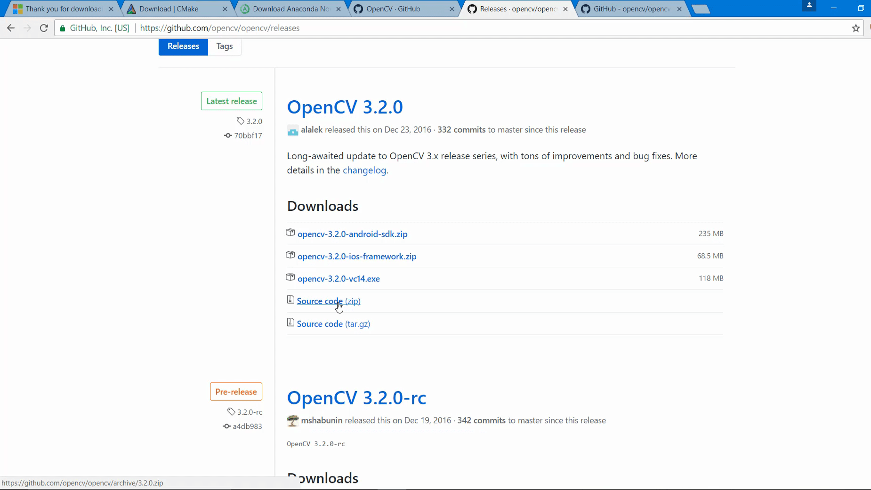Download opencv-3.2.0-android-sdk.zip
This screenshot has height=490, width=871.
click(x=352, y=234)
